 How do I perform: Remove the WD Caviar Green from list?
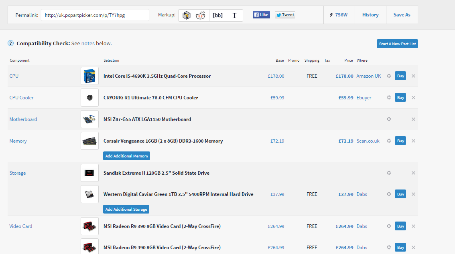[x=414, y=194]
